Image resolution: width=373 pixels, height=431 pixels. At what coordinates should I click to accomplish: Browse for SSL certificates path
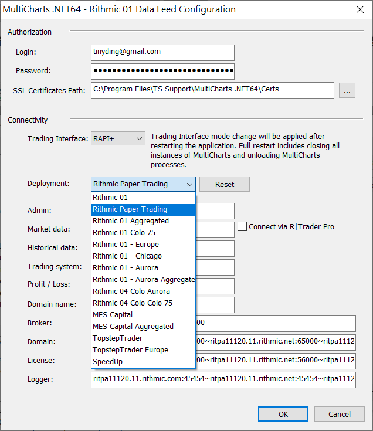tap(347, 90)
